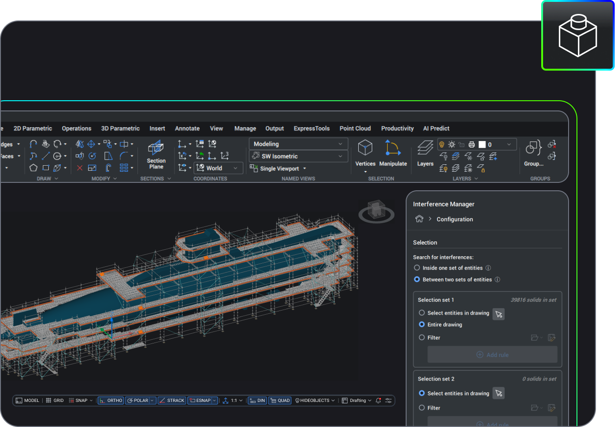
Task: Choose Filter option for Selection set 2
Action: [x=422, y=408]
